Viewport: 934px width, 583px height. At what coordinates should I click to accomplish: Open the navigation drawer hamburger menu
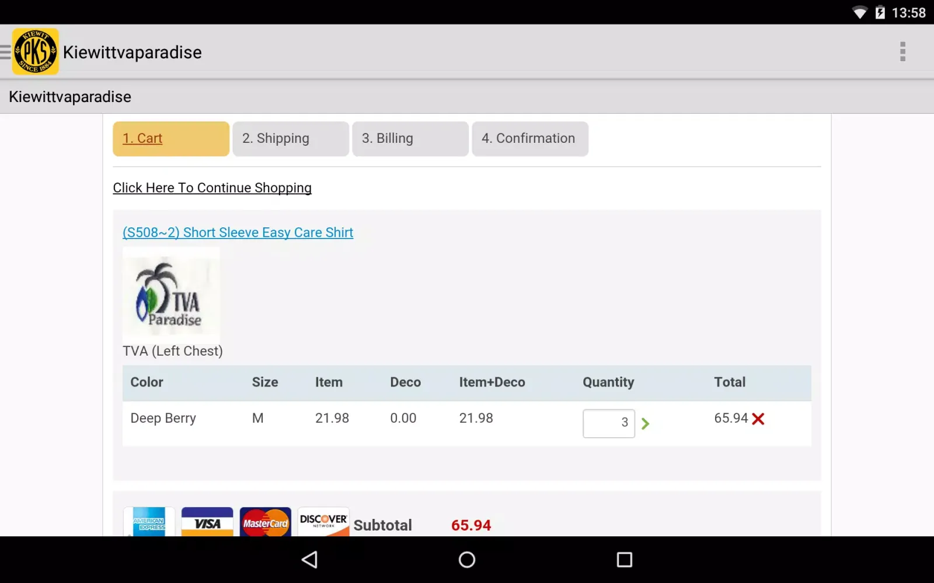pyautogui.click(x=6, y=51)
